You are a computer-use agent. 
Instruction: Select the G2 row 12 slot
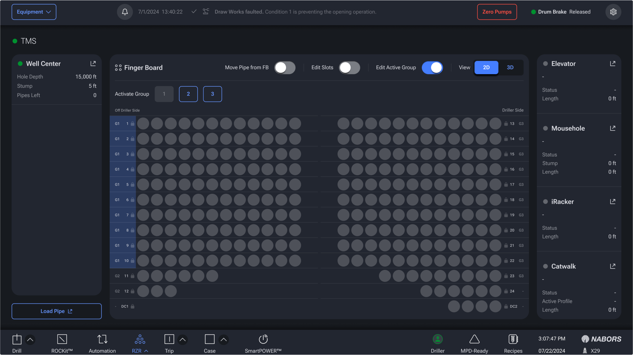[x=214, y=291]
